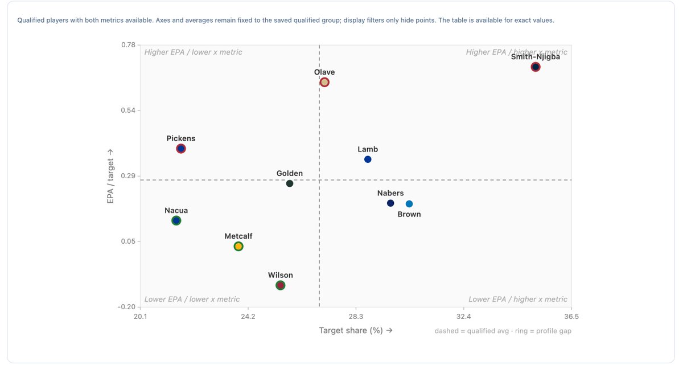Click the Brown data point

click(409, 204)
